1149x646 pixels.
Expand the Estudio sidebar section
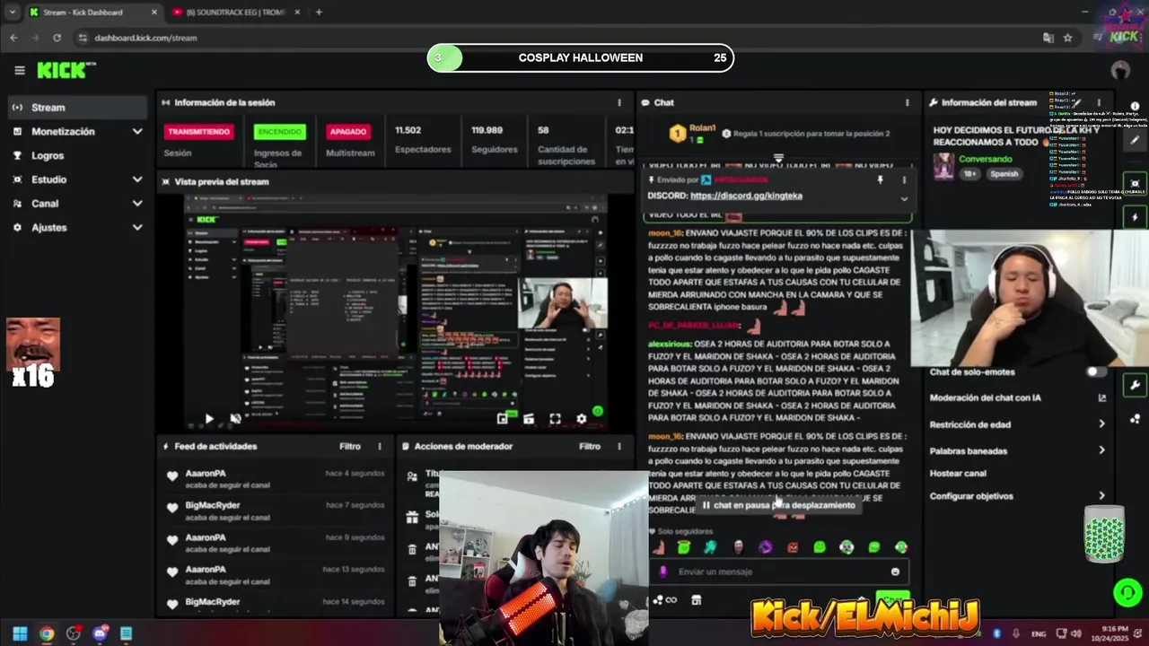75,179
